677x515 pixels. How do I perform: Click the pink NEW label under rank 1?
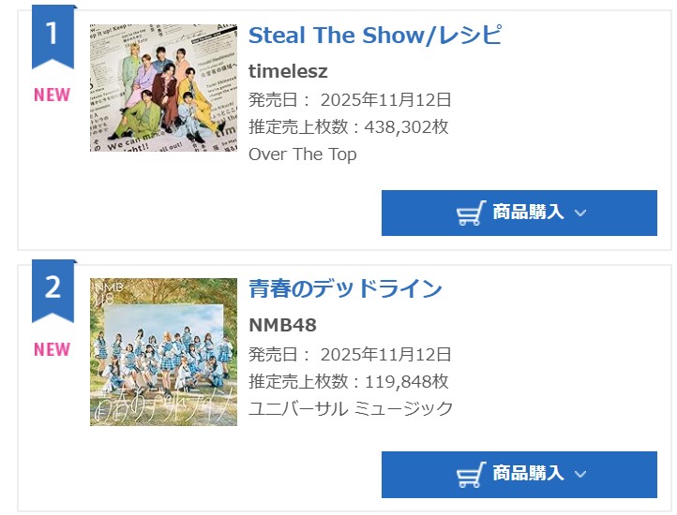(53, 95)
